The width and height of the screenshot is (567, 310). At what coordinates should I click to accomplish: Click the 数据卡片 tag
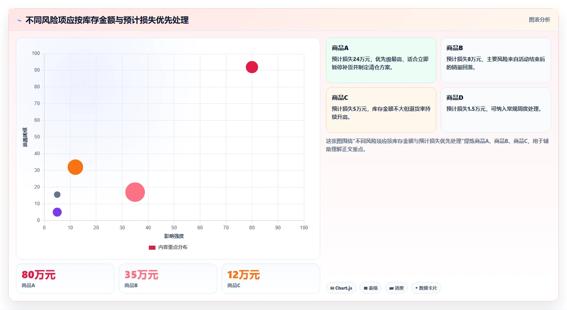tap(426, 288)
